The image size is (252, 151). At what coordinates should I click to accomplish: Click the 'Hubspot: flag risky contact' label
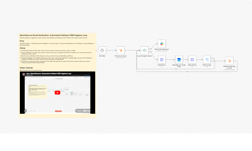(x=229, y=67)
